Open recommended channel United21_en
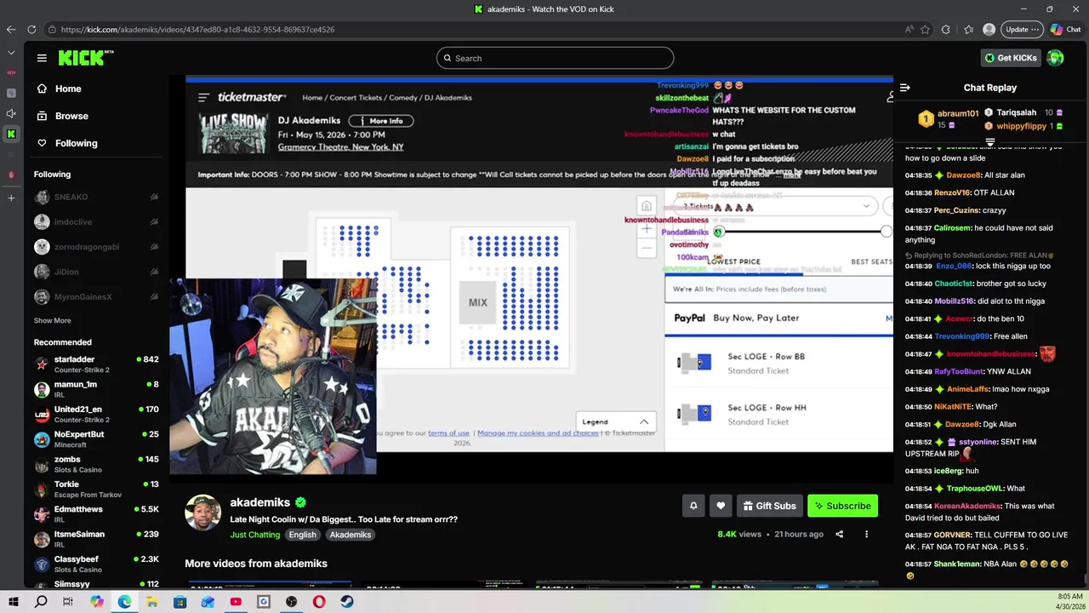 pos(96,414)
